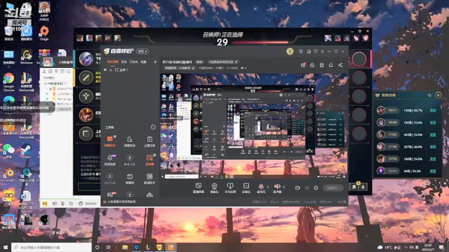The image size is (449, 252).
Task: Switch to the second scene tab
Action: [x=123, y=62]
